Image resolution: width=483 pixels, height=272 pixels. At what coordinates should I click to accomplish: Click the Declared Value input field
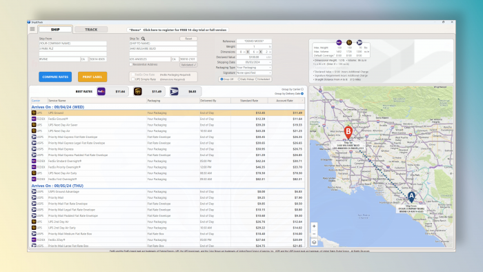coord(254,57)
